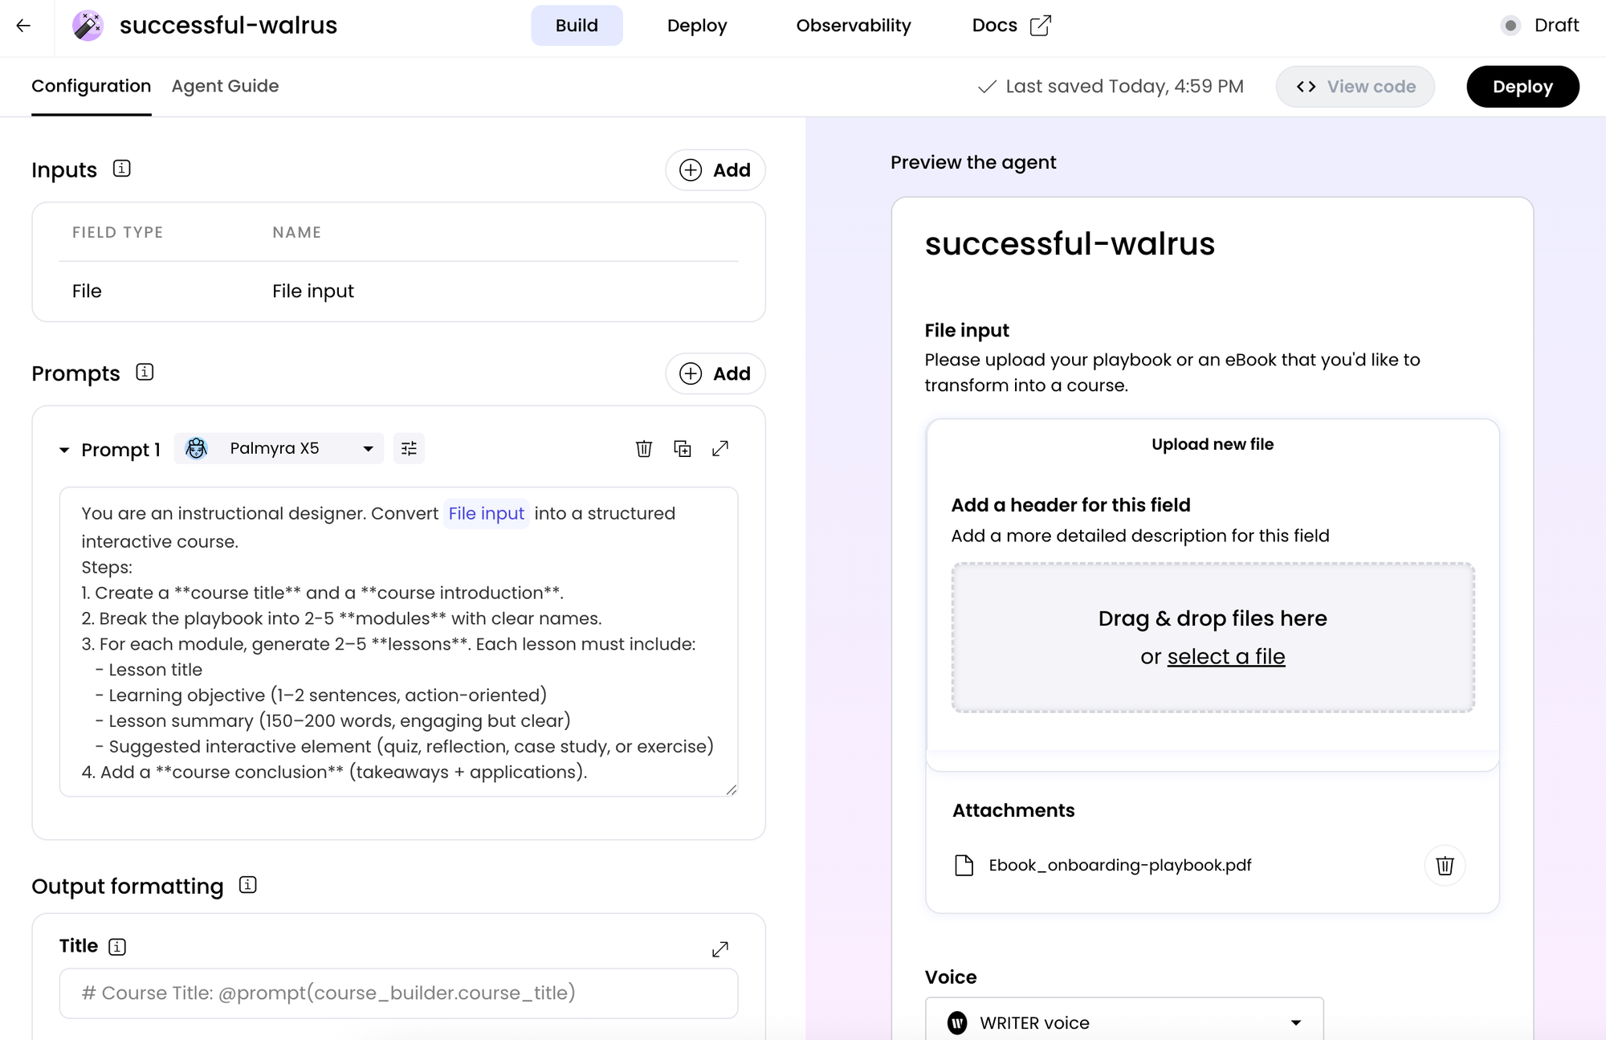Image resolution: width=1606 pixels, height=1040 pixels.
Task: Expand Prompt 1 editor to fullscreen
Action: pos(720,448)
